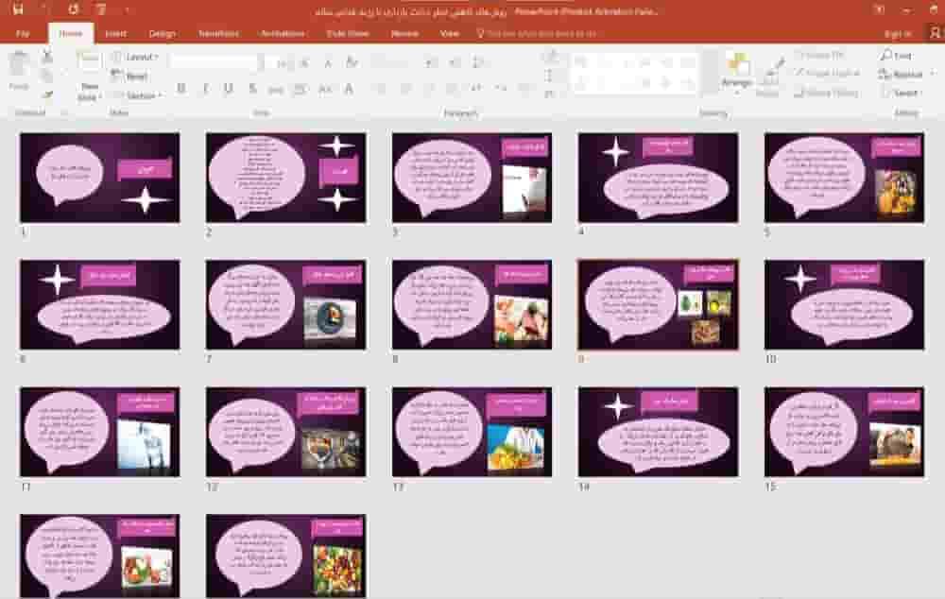Click Sign in link
945x599 pixels.
click(x=898, y=34)
